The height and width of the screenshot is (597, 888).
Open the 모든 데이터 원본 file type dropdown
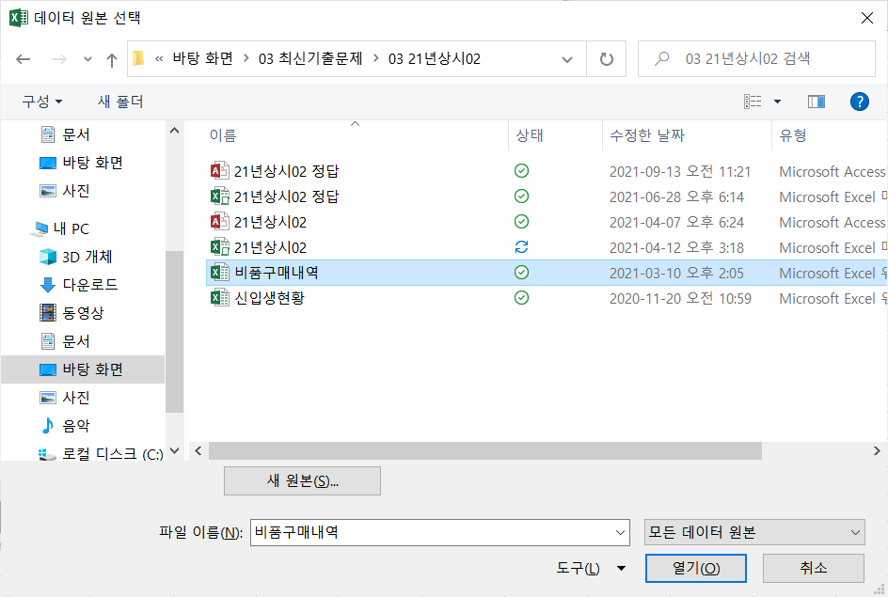pyautogui.click(x=754, y=532)
